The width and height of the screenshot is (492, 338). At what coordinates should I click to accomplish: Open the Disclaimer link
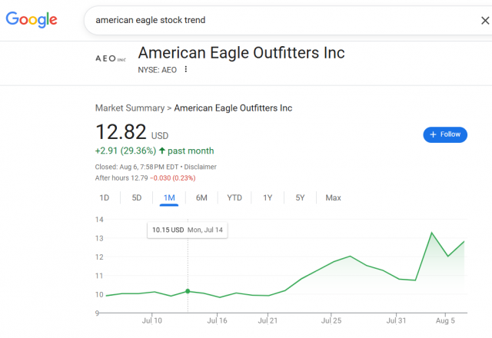[x=200, y=167]
